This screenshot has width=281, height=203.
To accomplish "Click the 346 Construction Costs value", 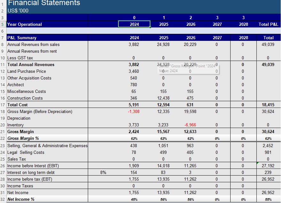I will [133, 98].
